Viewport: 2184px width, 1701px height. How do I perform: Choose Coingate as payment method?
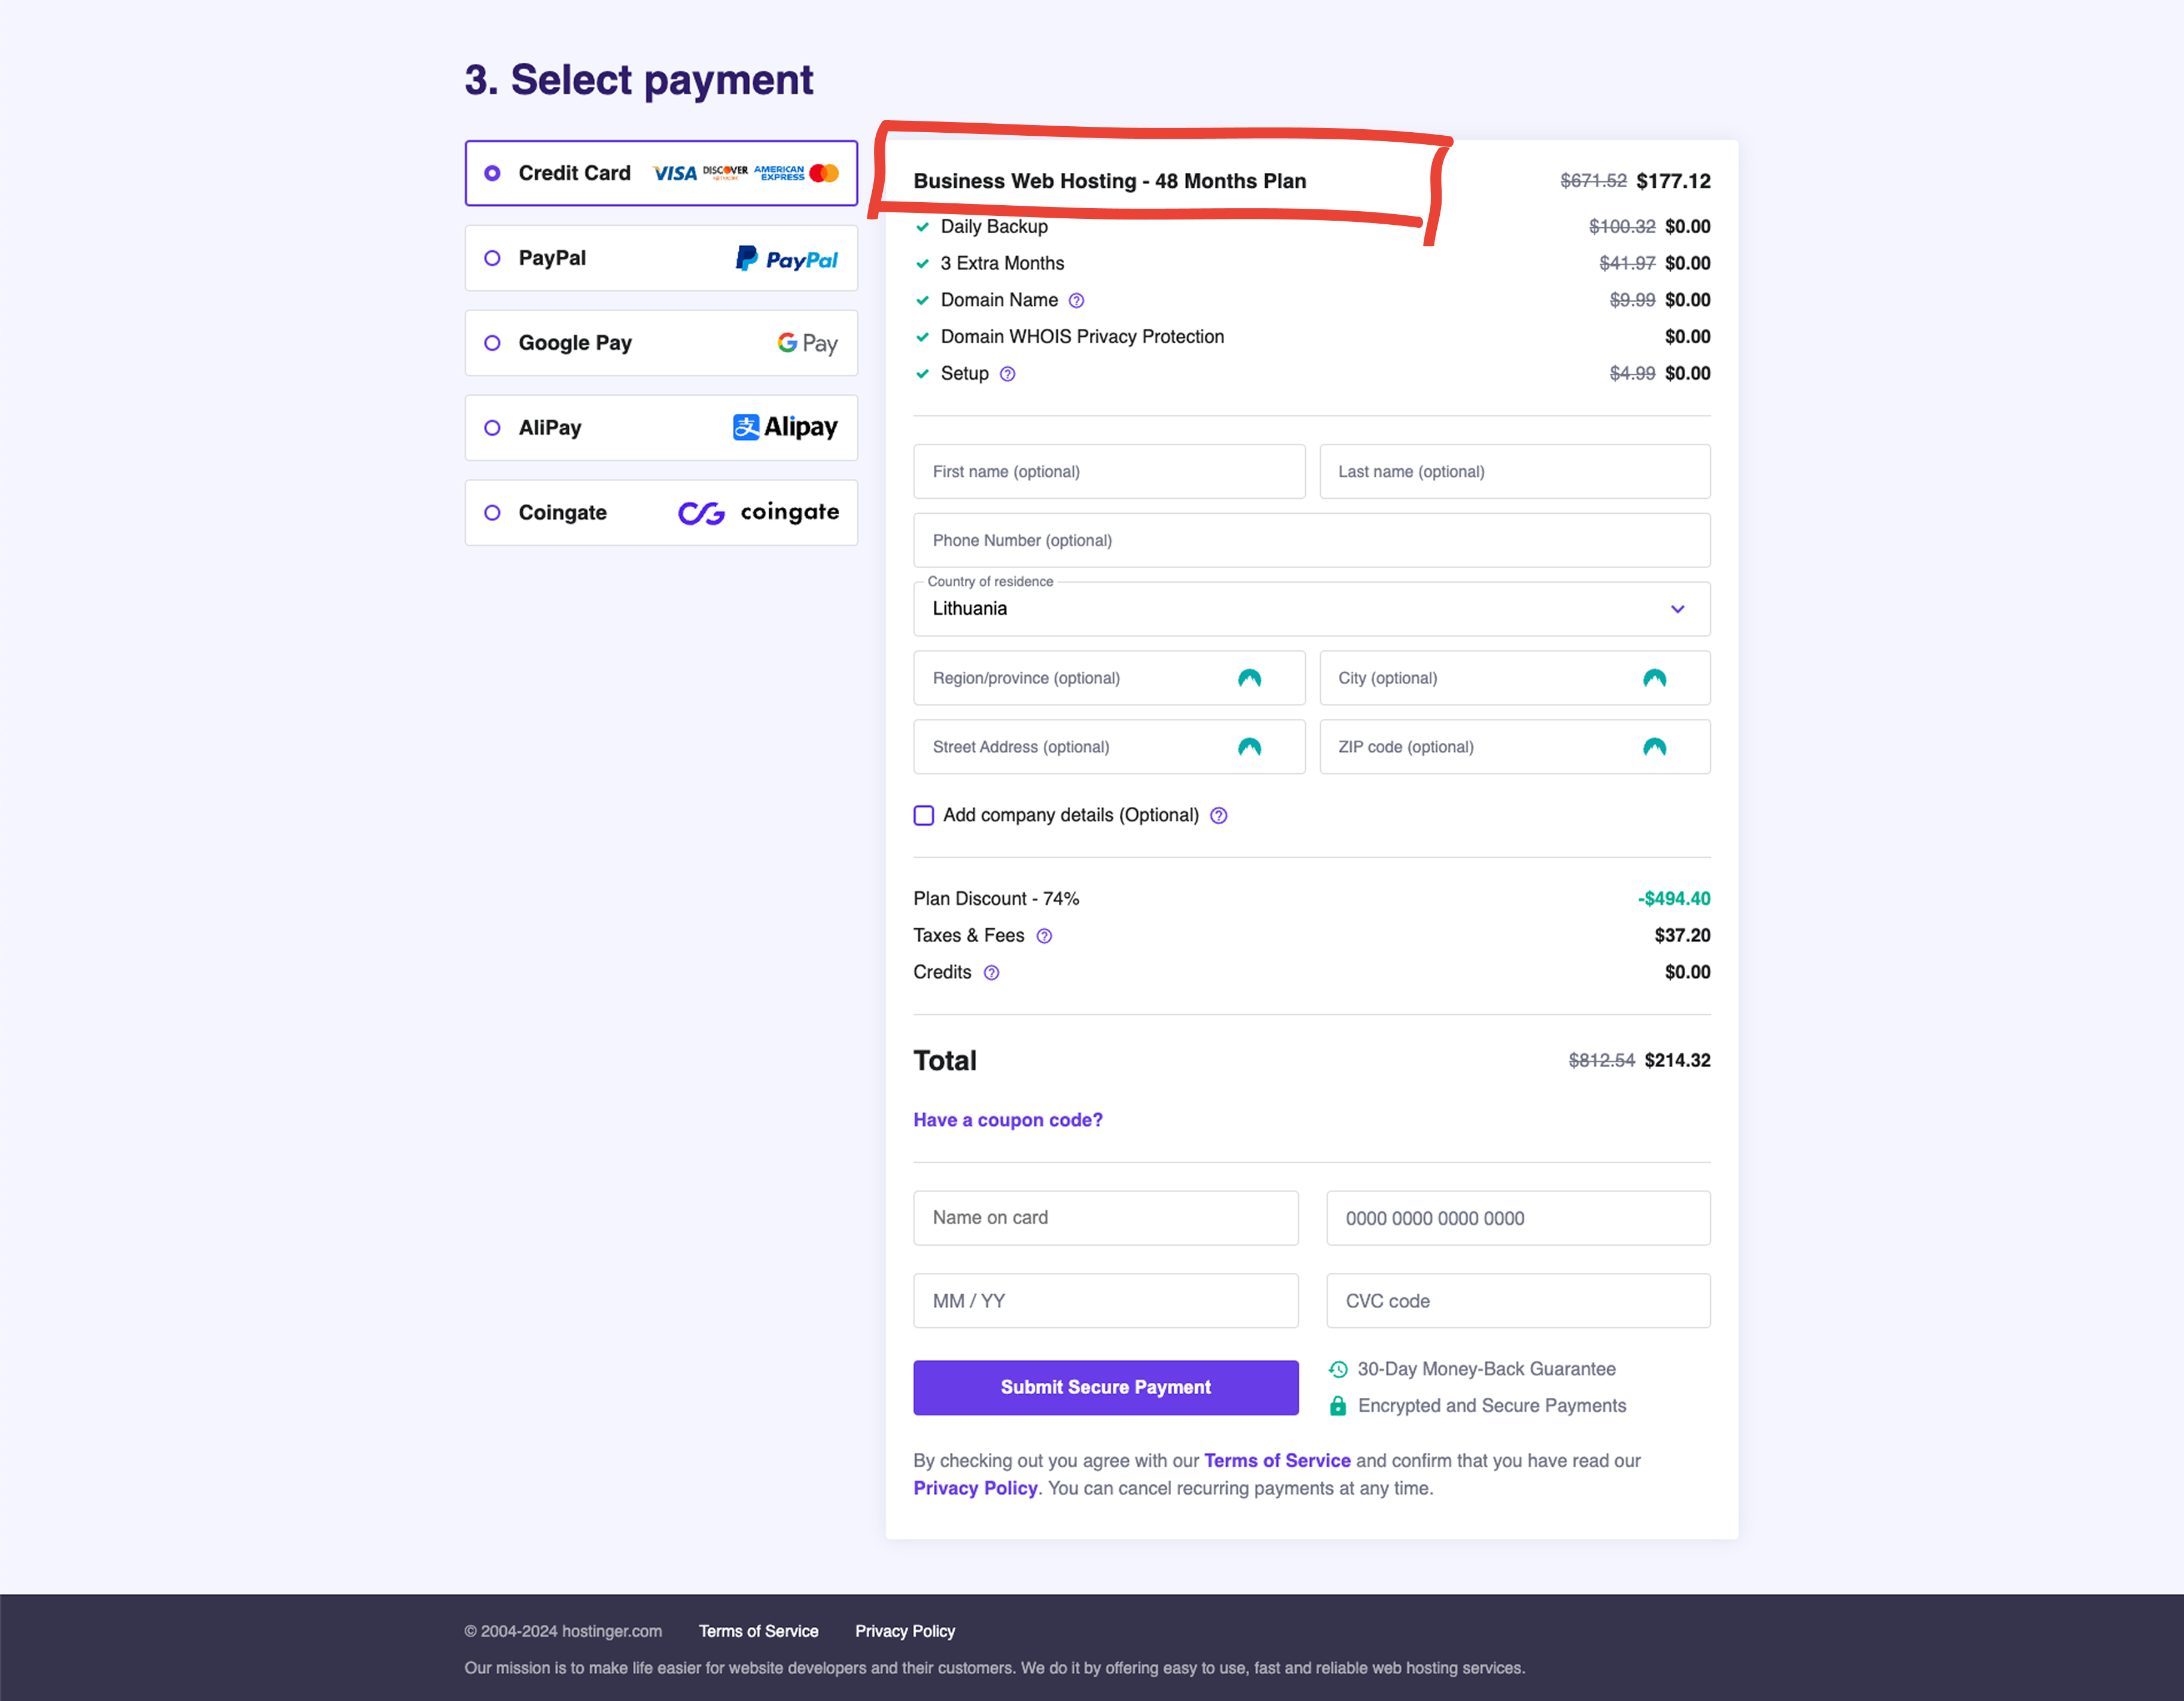pos(492,513)
